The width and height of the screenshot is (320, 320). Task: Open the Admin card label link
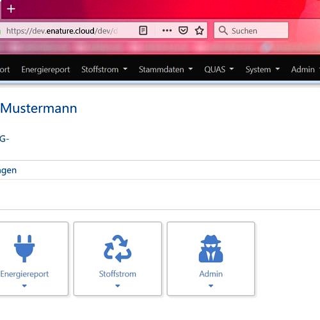(211, 274)
